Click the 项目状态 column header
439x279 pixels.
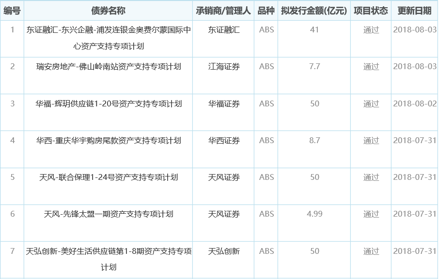click(x=371, y=11)
